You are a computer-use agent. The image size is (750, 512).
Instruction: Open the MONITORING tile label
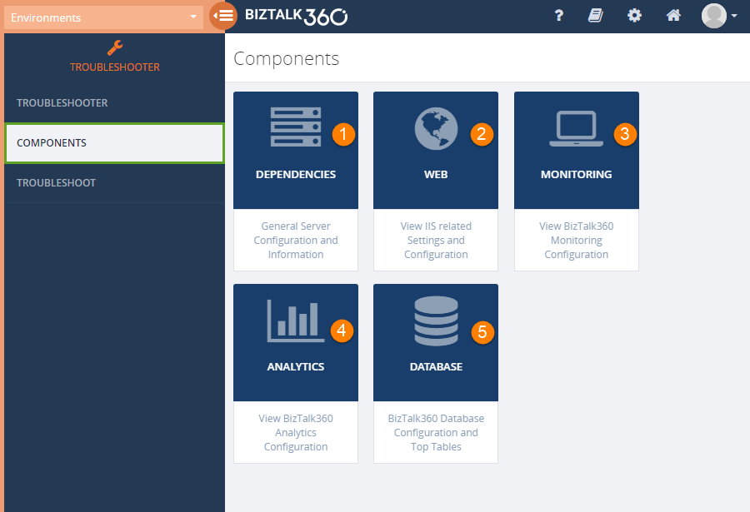point(576,175)
